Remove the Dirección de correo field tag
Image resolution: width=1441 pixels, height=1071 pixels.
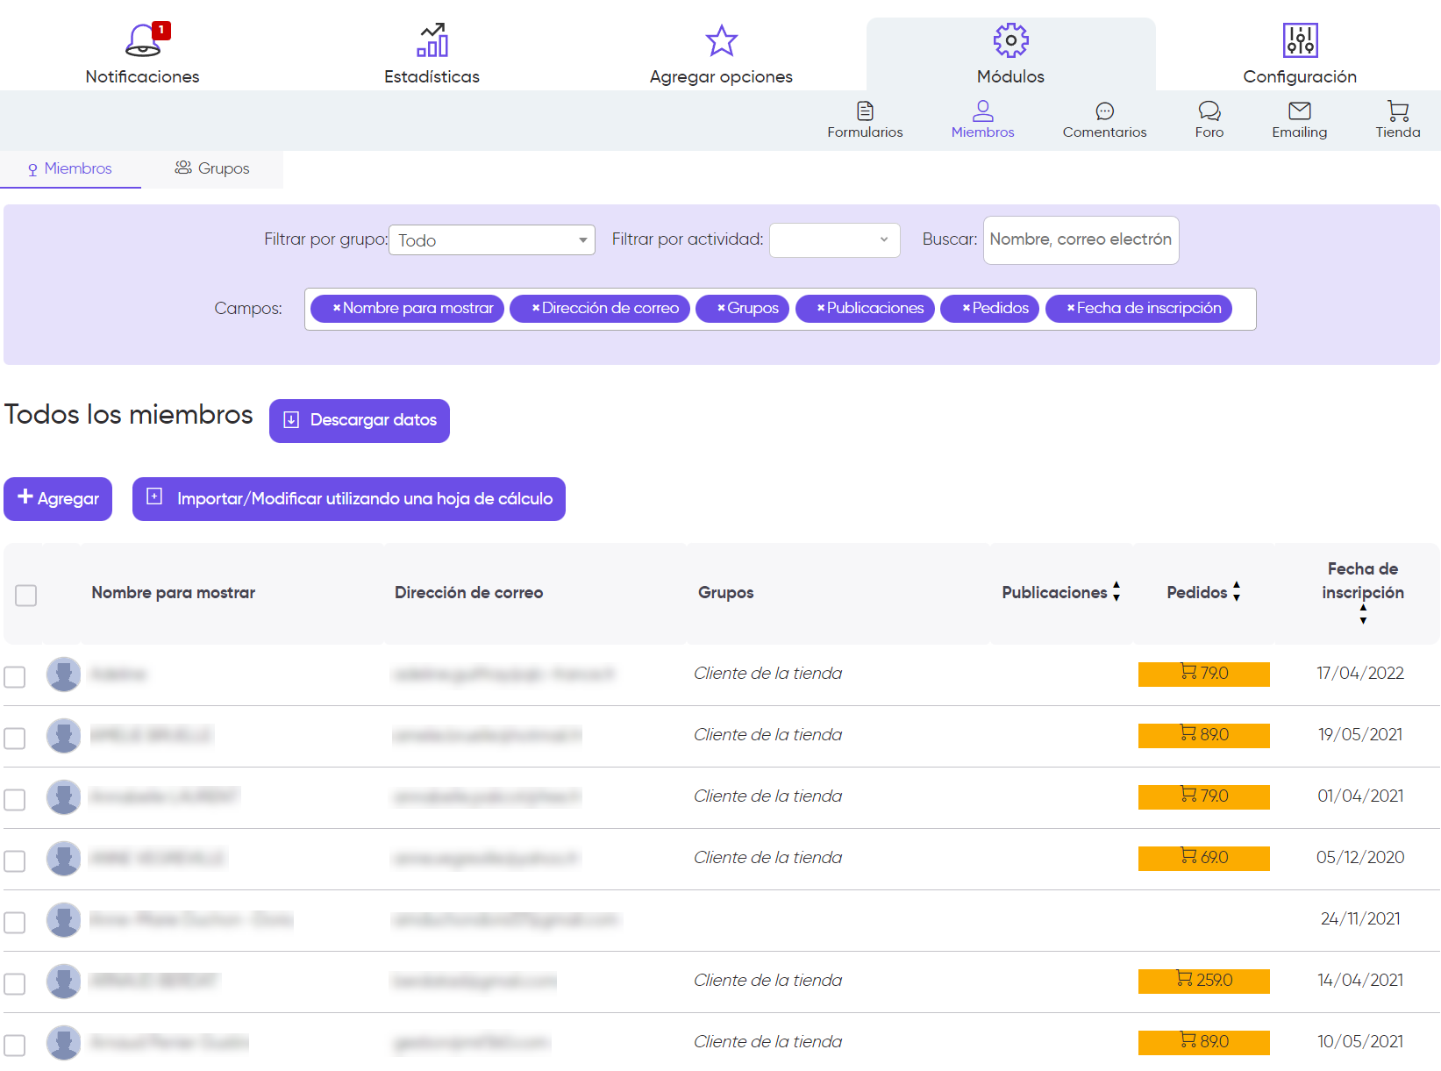[x=535, y=308]
